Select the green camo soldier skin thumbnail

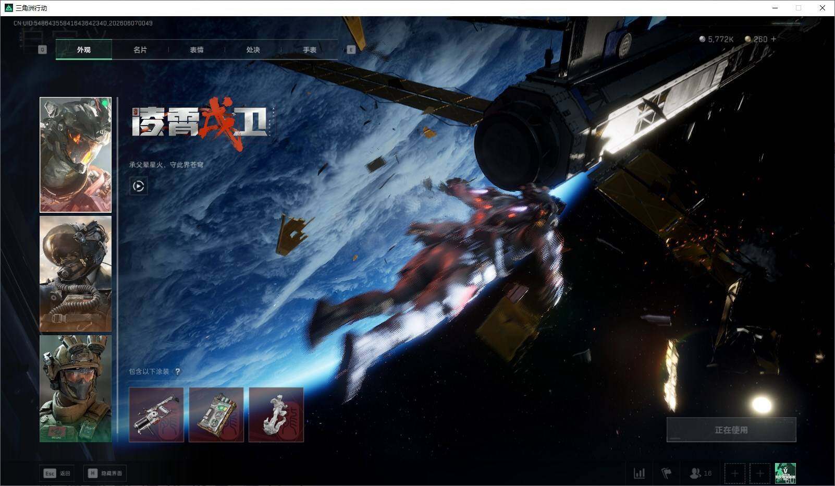point(76,388)
